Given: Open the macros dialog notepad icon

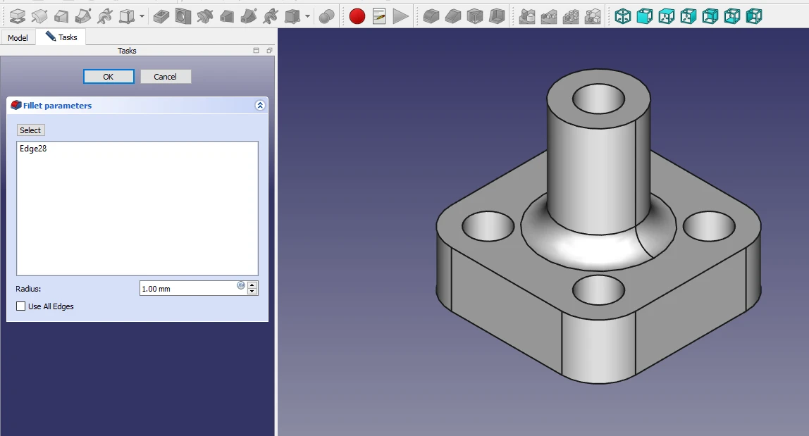Looking at the screenshot, I should click(379, 15).
